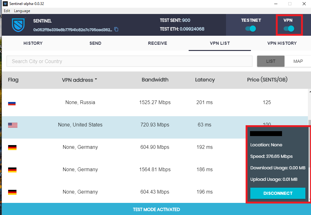Click the Upload Usage: 0.01 MB text
This screenshot has width=311, height=215.
pos(274,179)
